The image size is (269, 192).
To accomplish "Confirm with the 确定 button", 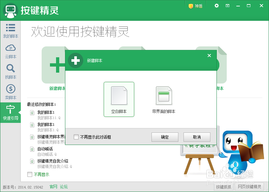I will pyautogui.click(x=165, y=137).
